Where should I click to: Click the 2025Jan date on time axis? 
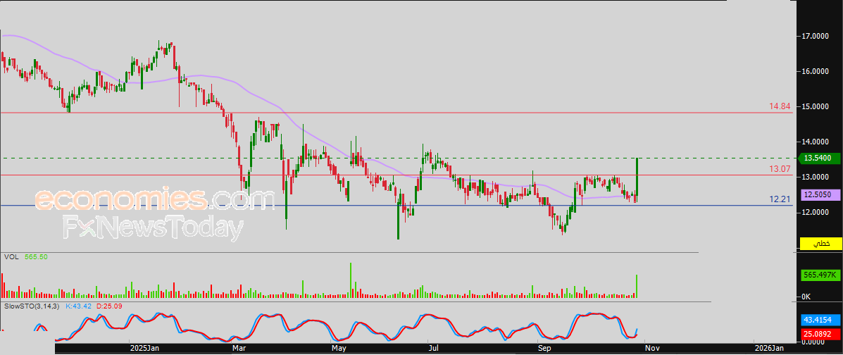point(146,348)
